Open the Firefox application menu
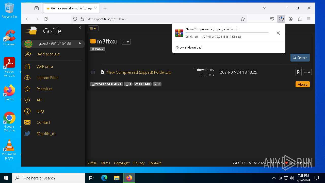The width and height of the screenshot is (325, 183). (309, 19)
